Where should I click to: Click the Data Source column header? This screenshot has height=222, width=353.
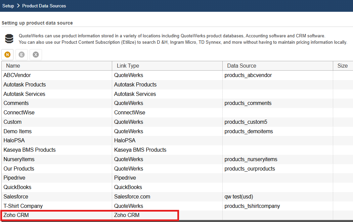pyautogui.click(x=241, y=66)
